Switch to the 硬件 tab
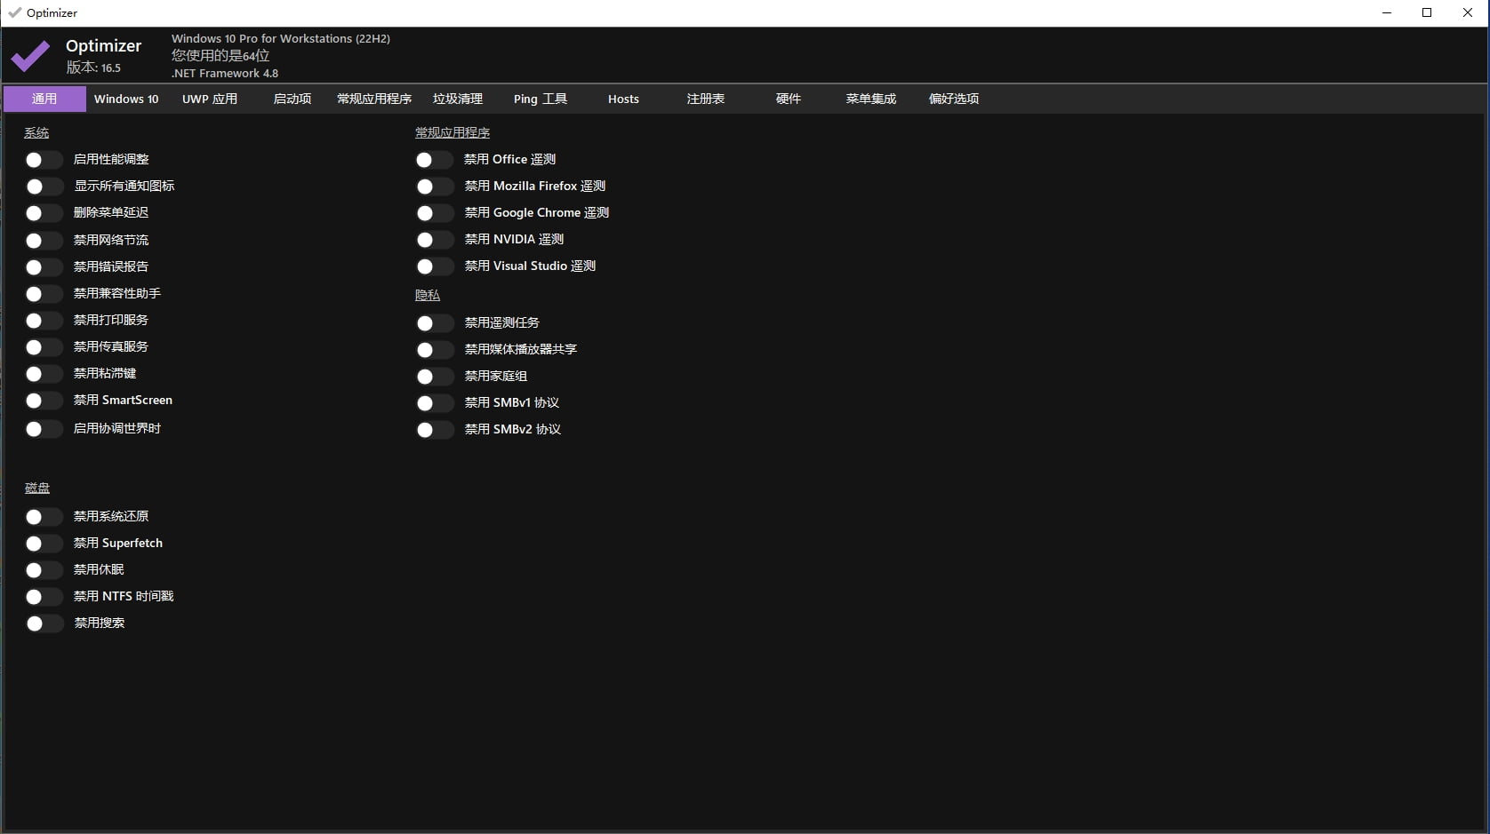 [789, 99]
